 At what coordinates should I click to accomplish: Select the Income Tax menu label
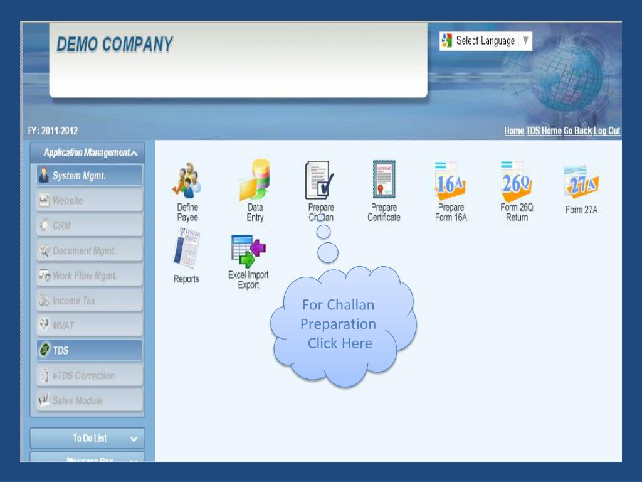74,301
